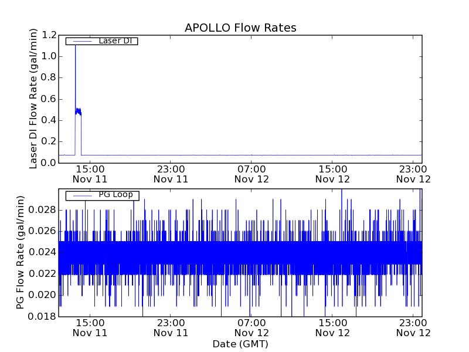469x352 pixels.
Task: Click the 1.2 tick on the top y-axis
Action: click(49, 35)
